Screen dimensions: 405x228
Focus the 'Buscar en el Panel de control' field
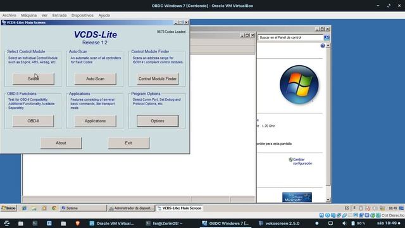tap(290, 37)
